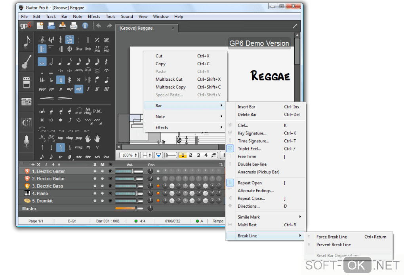
Task: Click the fullscreen expand arrows button
Action: [295, 26]
